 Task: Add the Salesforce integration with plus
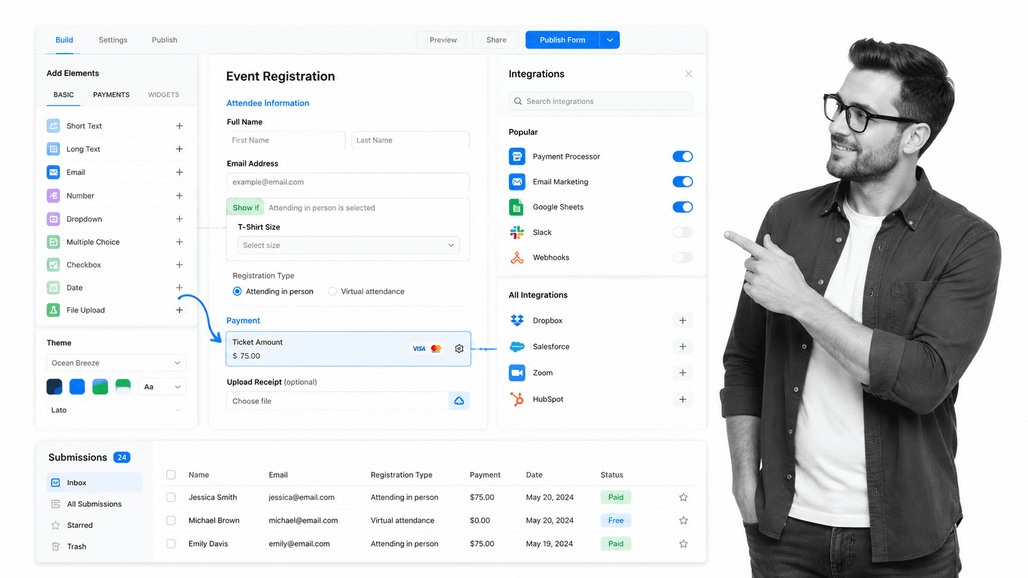pyautogui.click(x=682, y=346)
